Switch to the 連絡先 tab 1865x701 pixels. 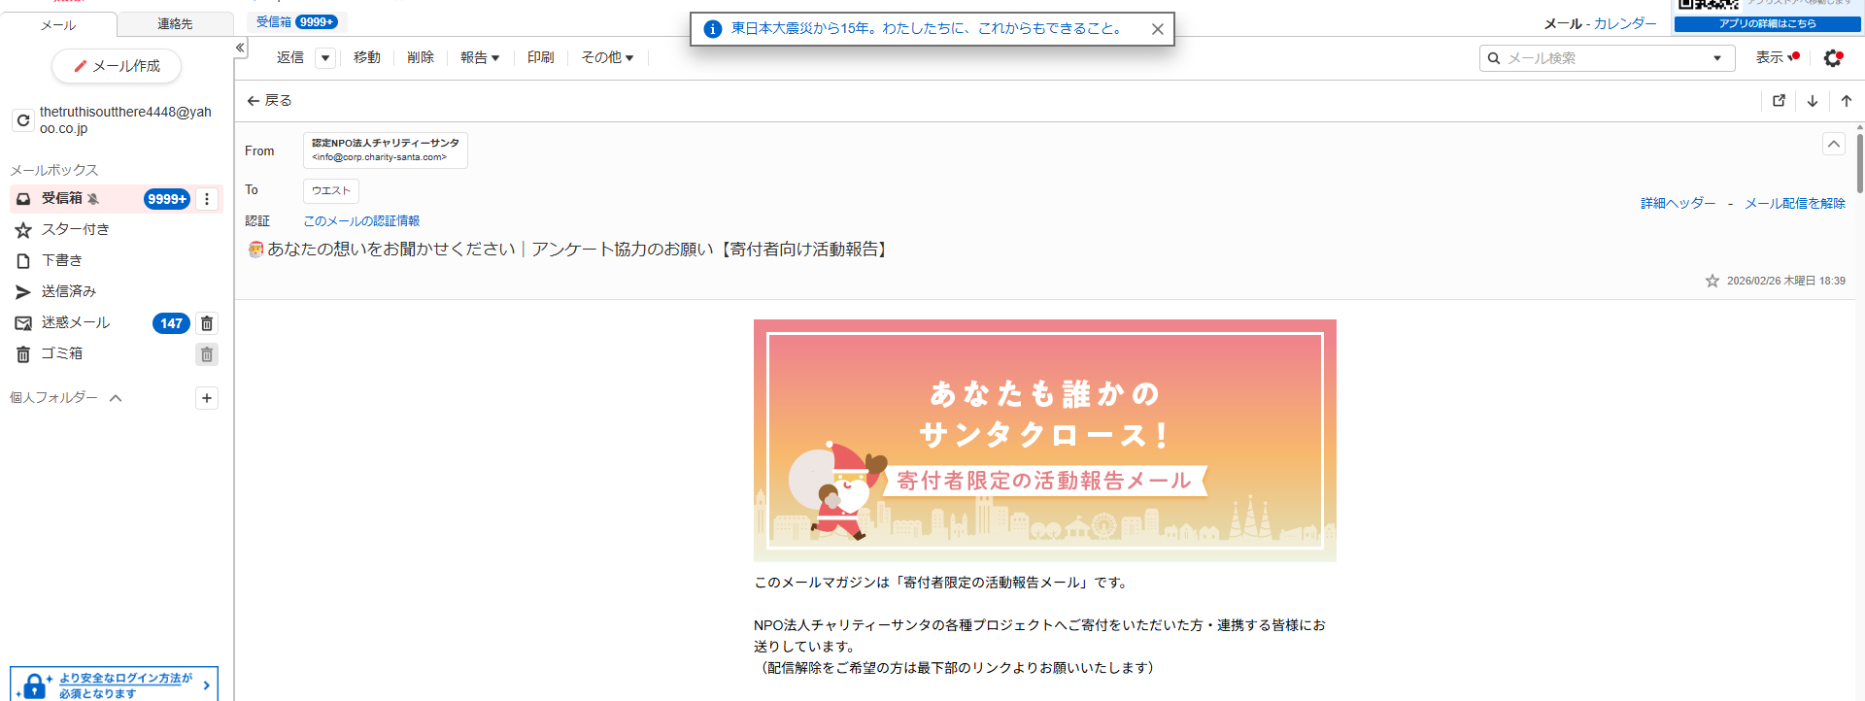tap(175, 24)
